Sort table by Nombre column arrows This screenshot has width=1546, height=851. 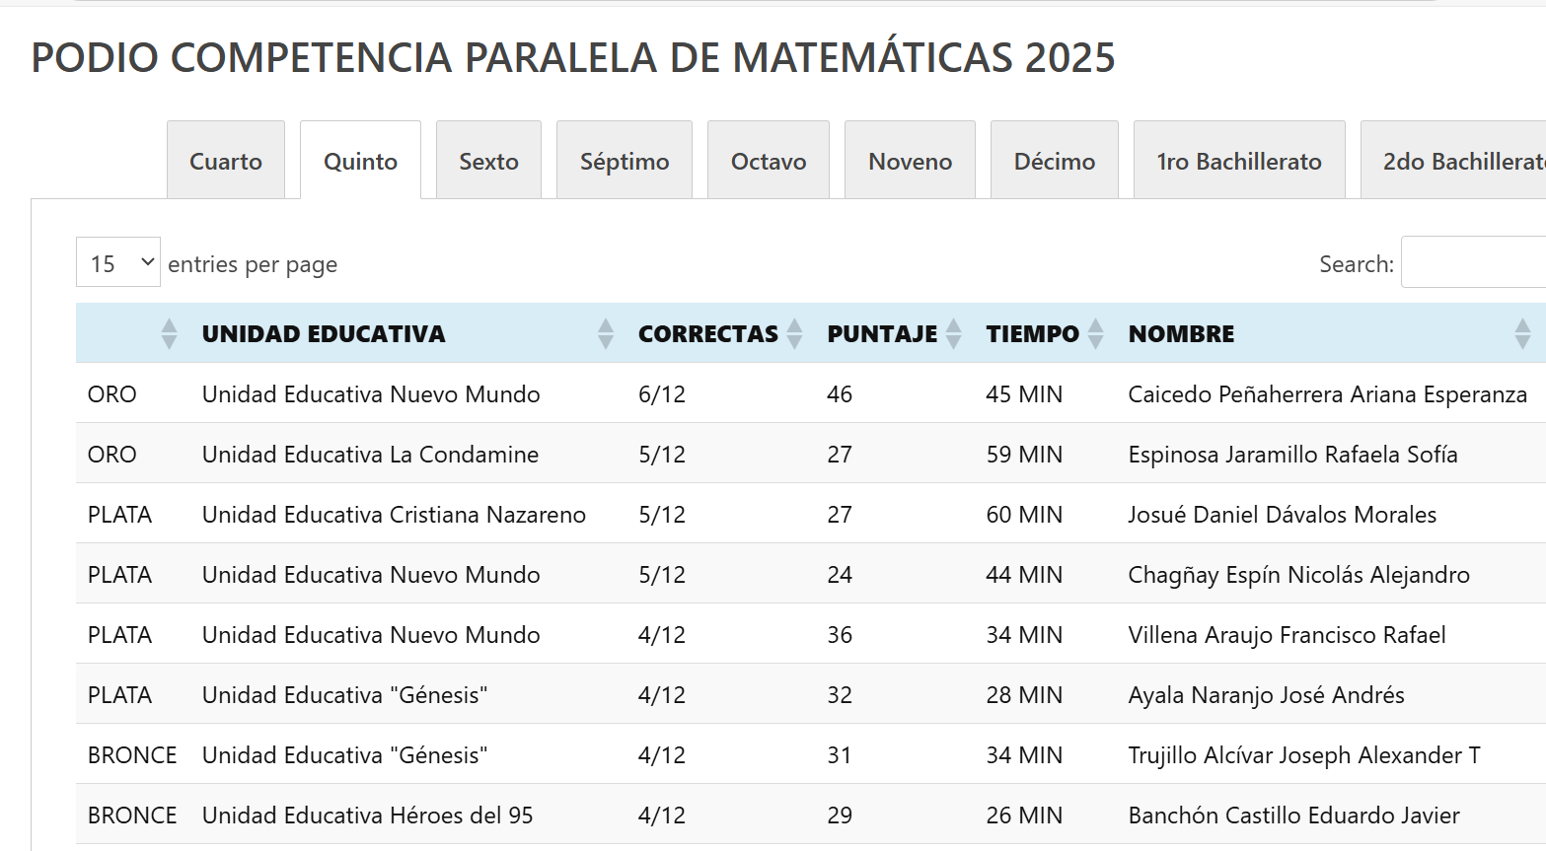click(1522, 334)
